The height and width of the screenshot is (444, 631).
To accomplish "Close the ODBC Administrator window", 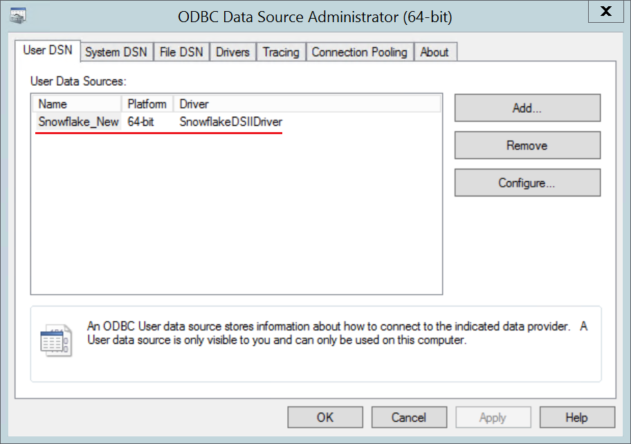I will click(606, 12).
